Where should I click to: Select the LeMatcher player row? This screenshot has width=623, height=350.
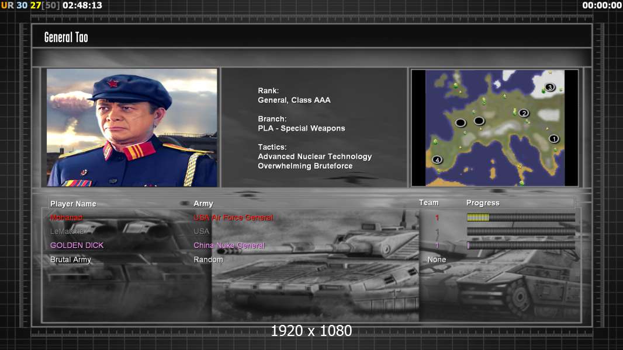(68, 232)
